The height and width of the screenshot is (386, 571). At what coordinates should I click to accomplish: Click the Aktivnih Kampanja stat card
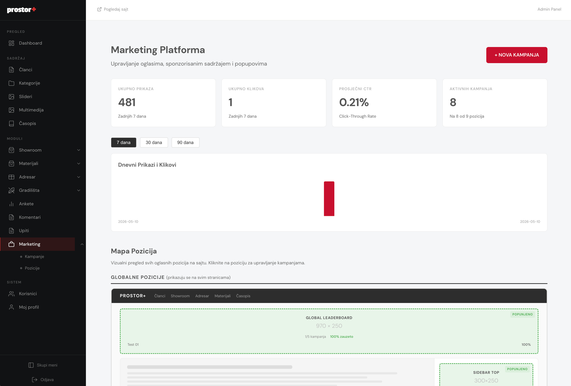pos(495,103)
